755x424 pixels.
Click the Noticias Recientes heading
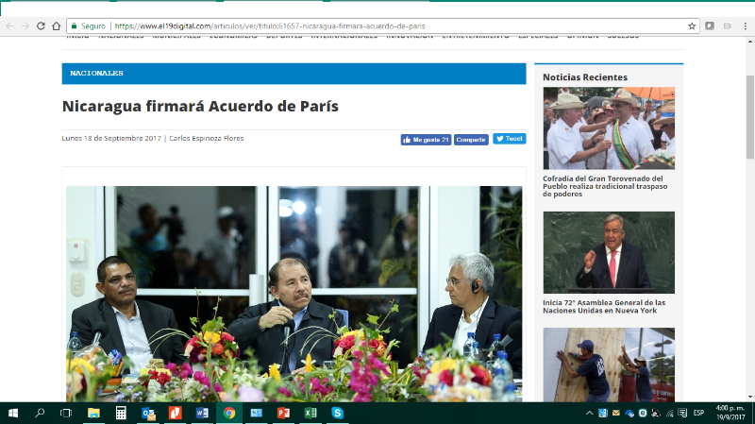pyautogui.click(x=585, y=77)
